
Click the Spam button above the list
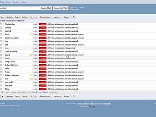point(17,17)
